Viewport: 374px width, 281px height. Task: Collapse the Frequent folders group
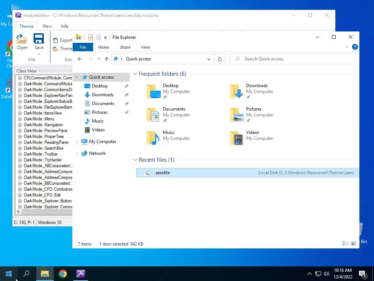[x=135, y=74]
